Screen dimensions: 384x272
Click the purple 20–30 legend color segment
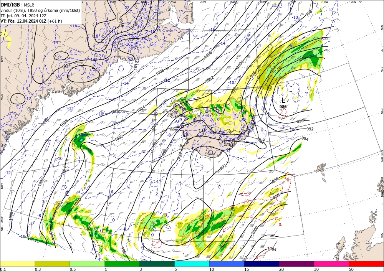[x=296, y=264]
